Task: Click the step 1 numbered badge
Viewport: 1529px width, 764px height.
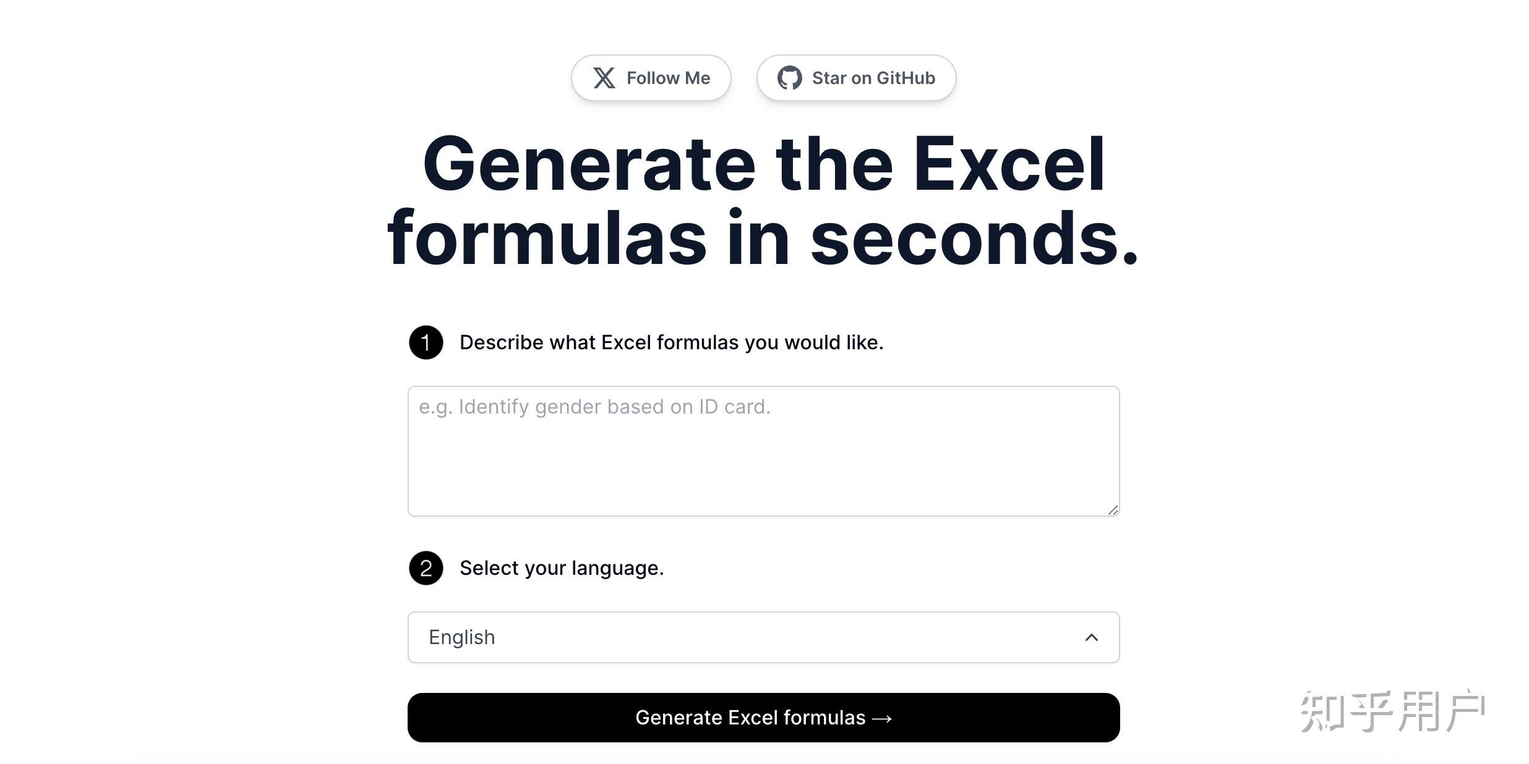Action: [426, 342]
